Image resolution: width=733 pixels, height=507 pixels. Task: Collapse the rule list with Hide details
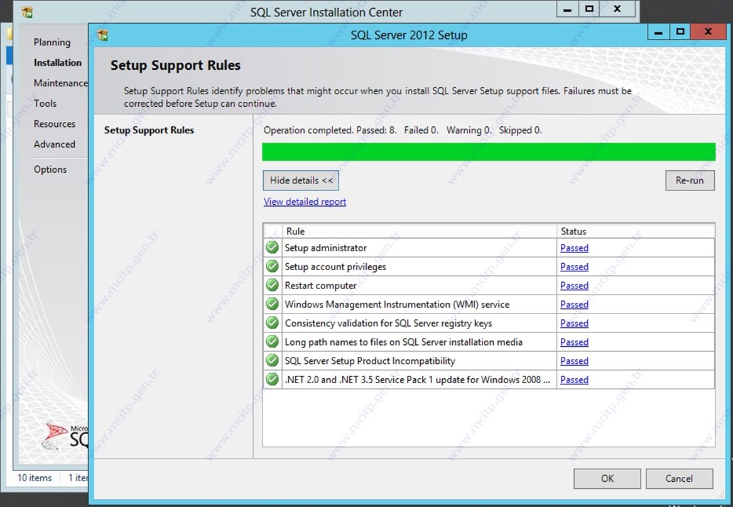(301, 180)
